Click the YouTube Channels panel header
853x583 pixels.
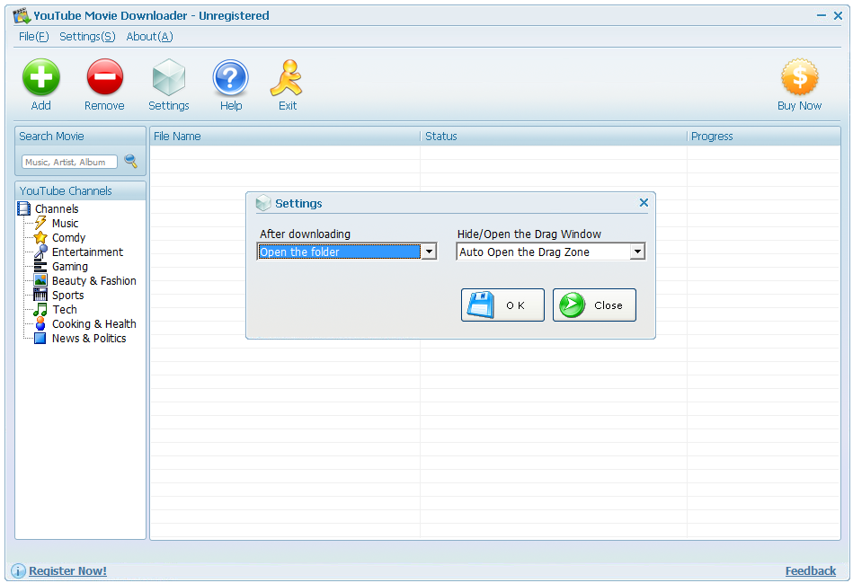click(81, 190)
